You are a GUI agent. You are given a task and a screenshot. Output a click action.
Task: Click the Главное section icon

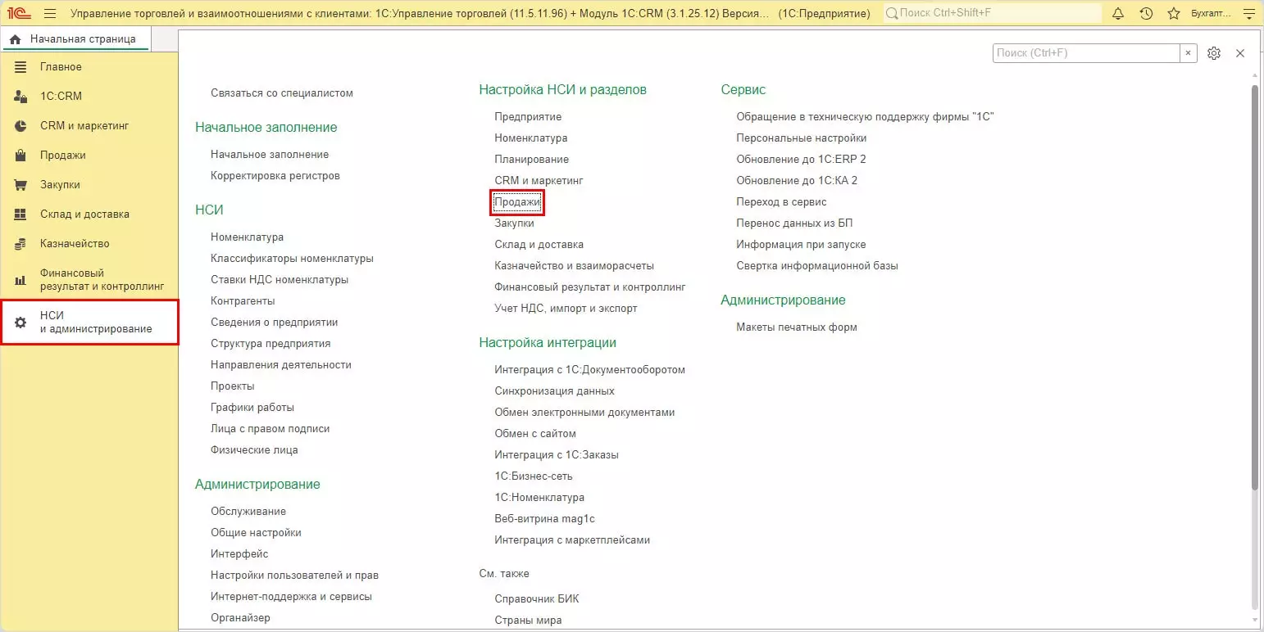[21, 67]
